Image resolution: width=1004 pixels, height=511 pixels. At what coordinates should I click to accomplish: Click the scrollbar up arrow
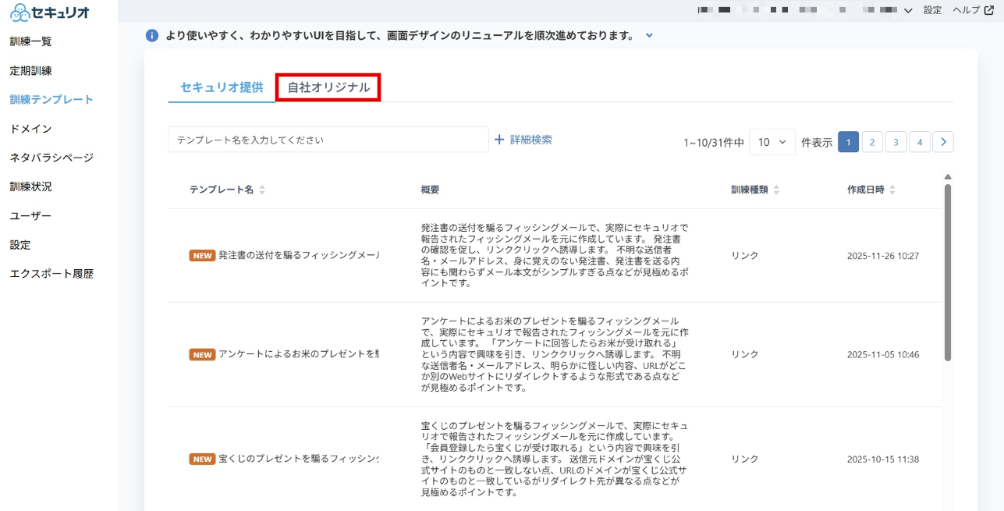click(948, 177)
